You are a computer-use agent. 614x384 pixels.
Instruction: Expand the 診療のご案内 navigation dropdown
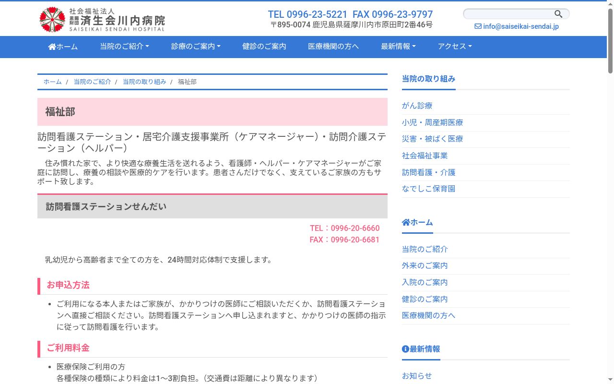[196, 47]
